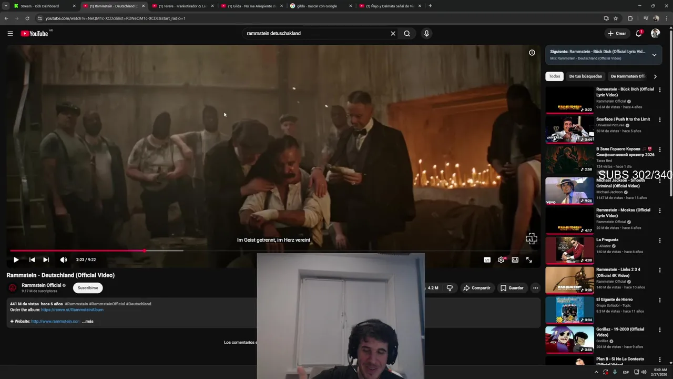Open Scarface Push It to the Limit thumbnail

[569, 130]
